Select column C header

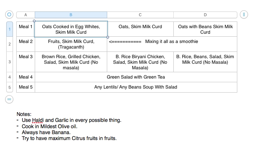[x=140, y=15]
